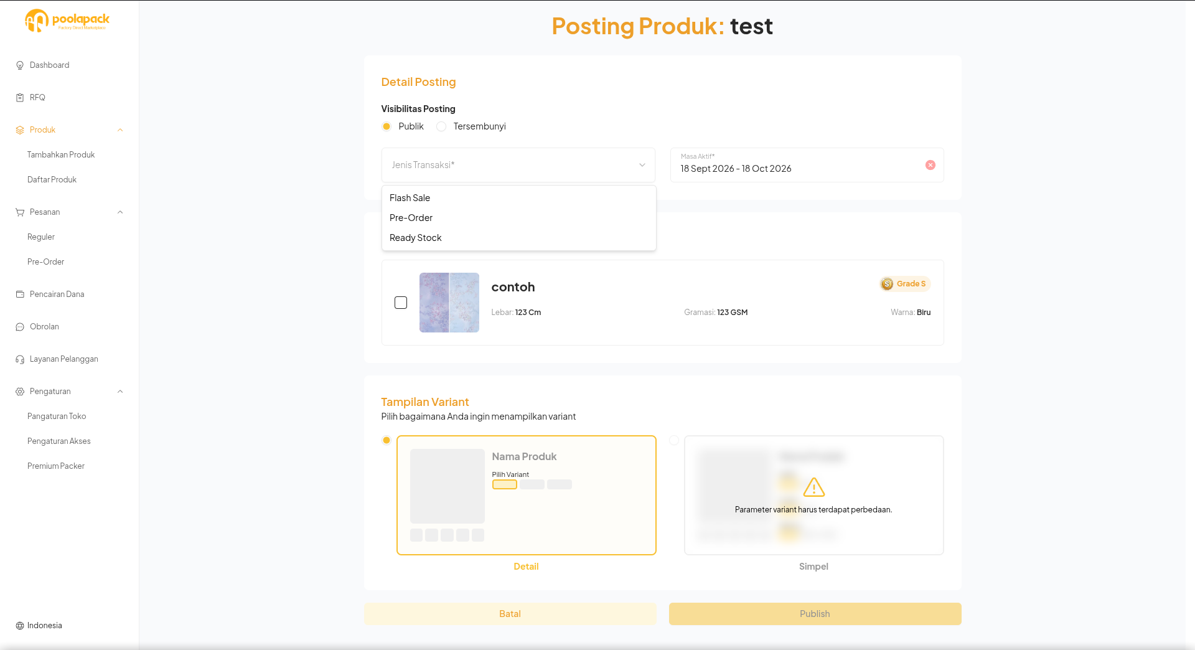
Task: Select the Tersembunyi visibility radio
Action: point(441,126)
